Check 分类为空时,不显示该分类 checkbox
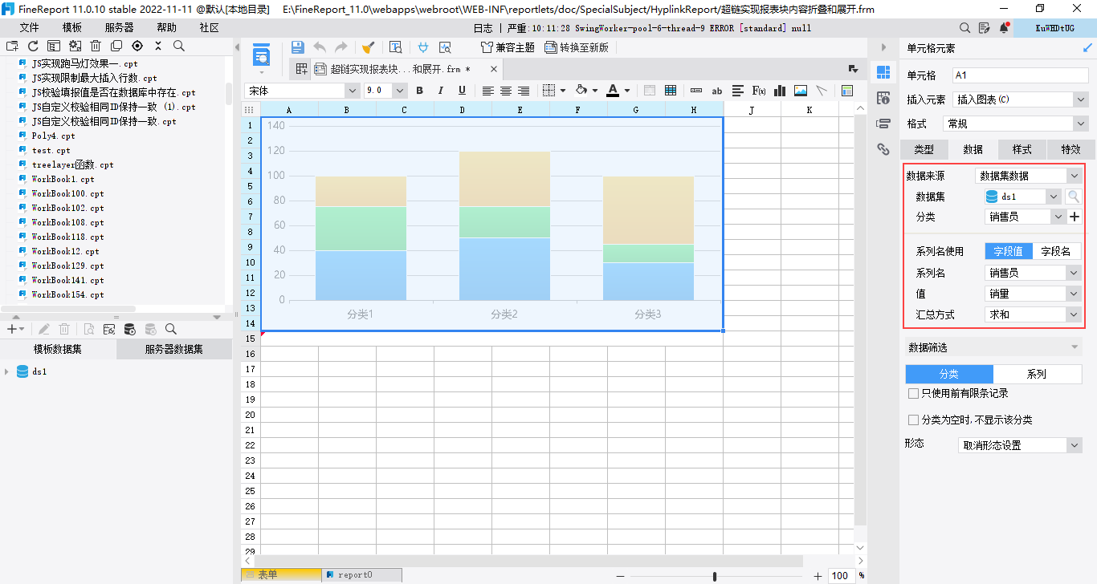This screenshot has height=584, width=1097. pyautogui.click(x=913, y=420)
